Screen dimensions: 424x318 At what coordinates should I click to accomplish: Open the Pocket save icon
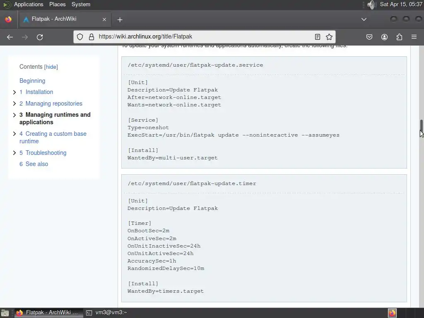tap(369, 37)
